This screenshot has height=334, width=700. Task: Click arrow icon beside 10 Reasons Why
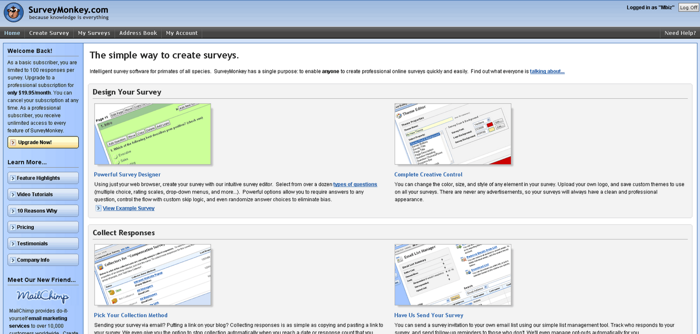[x=12, y=211]
